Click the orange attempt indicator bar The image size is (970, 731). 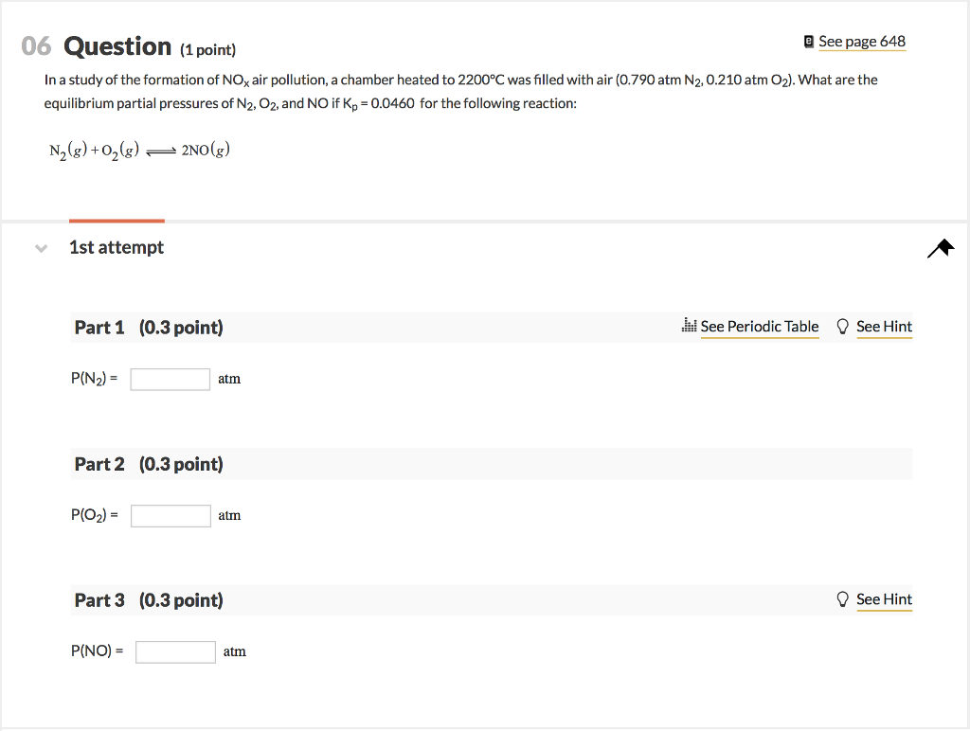click(117, 221)
